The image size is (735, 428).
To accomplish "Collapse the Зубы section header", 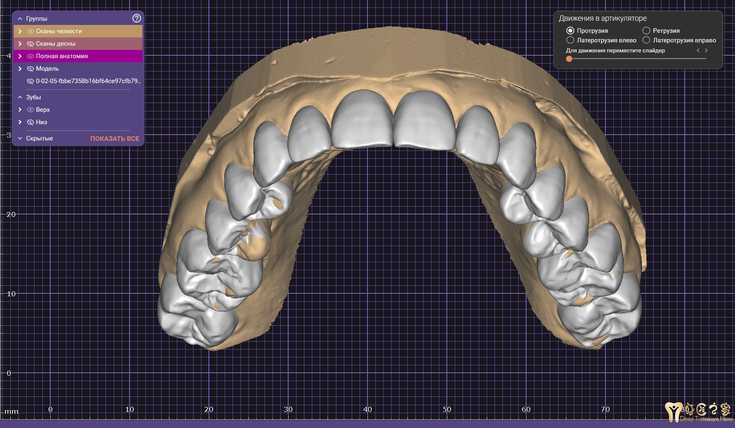I will point(20,97).
